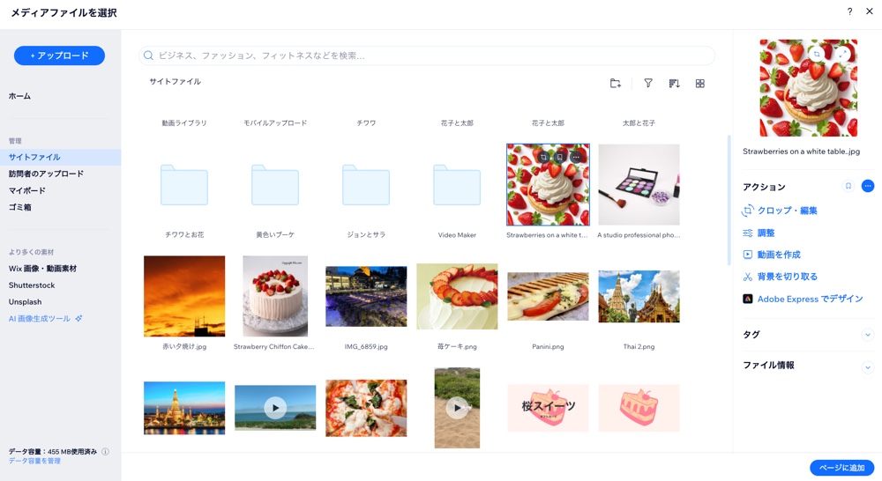Image resolution: width=882 pixels, height=481 pixels.
Task: Click the new folder icon in the toolbar
Action: pyautogui.click(x=616, y=83)
